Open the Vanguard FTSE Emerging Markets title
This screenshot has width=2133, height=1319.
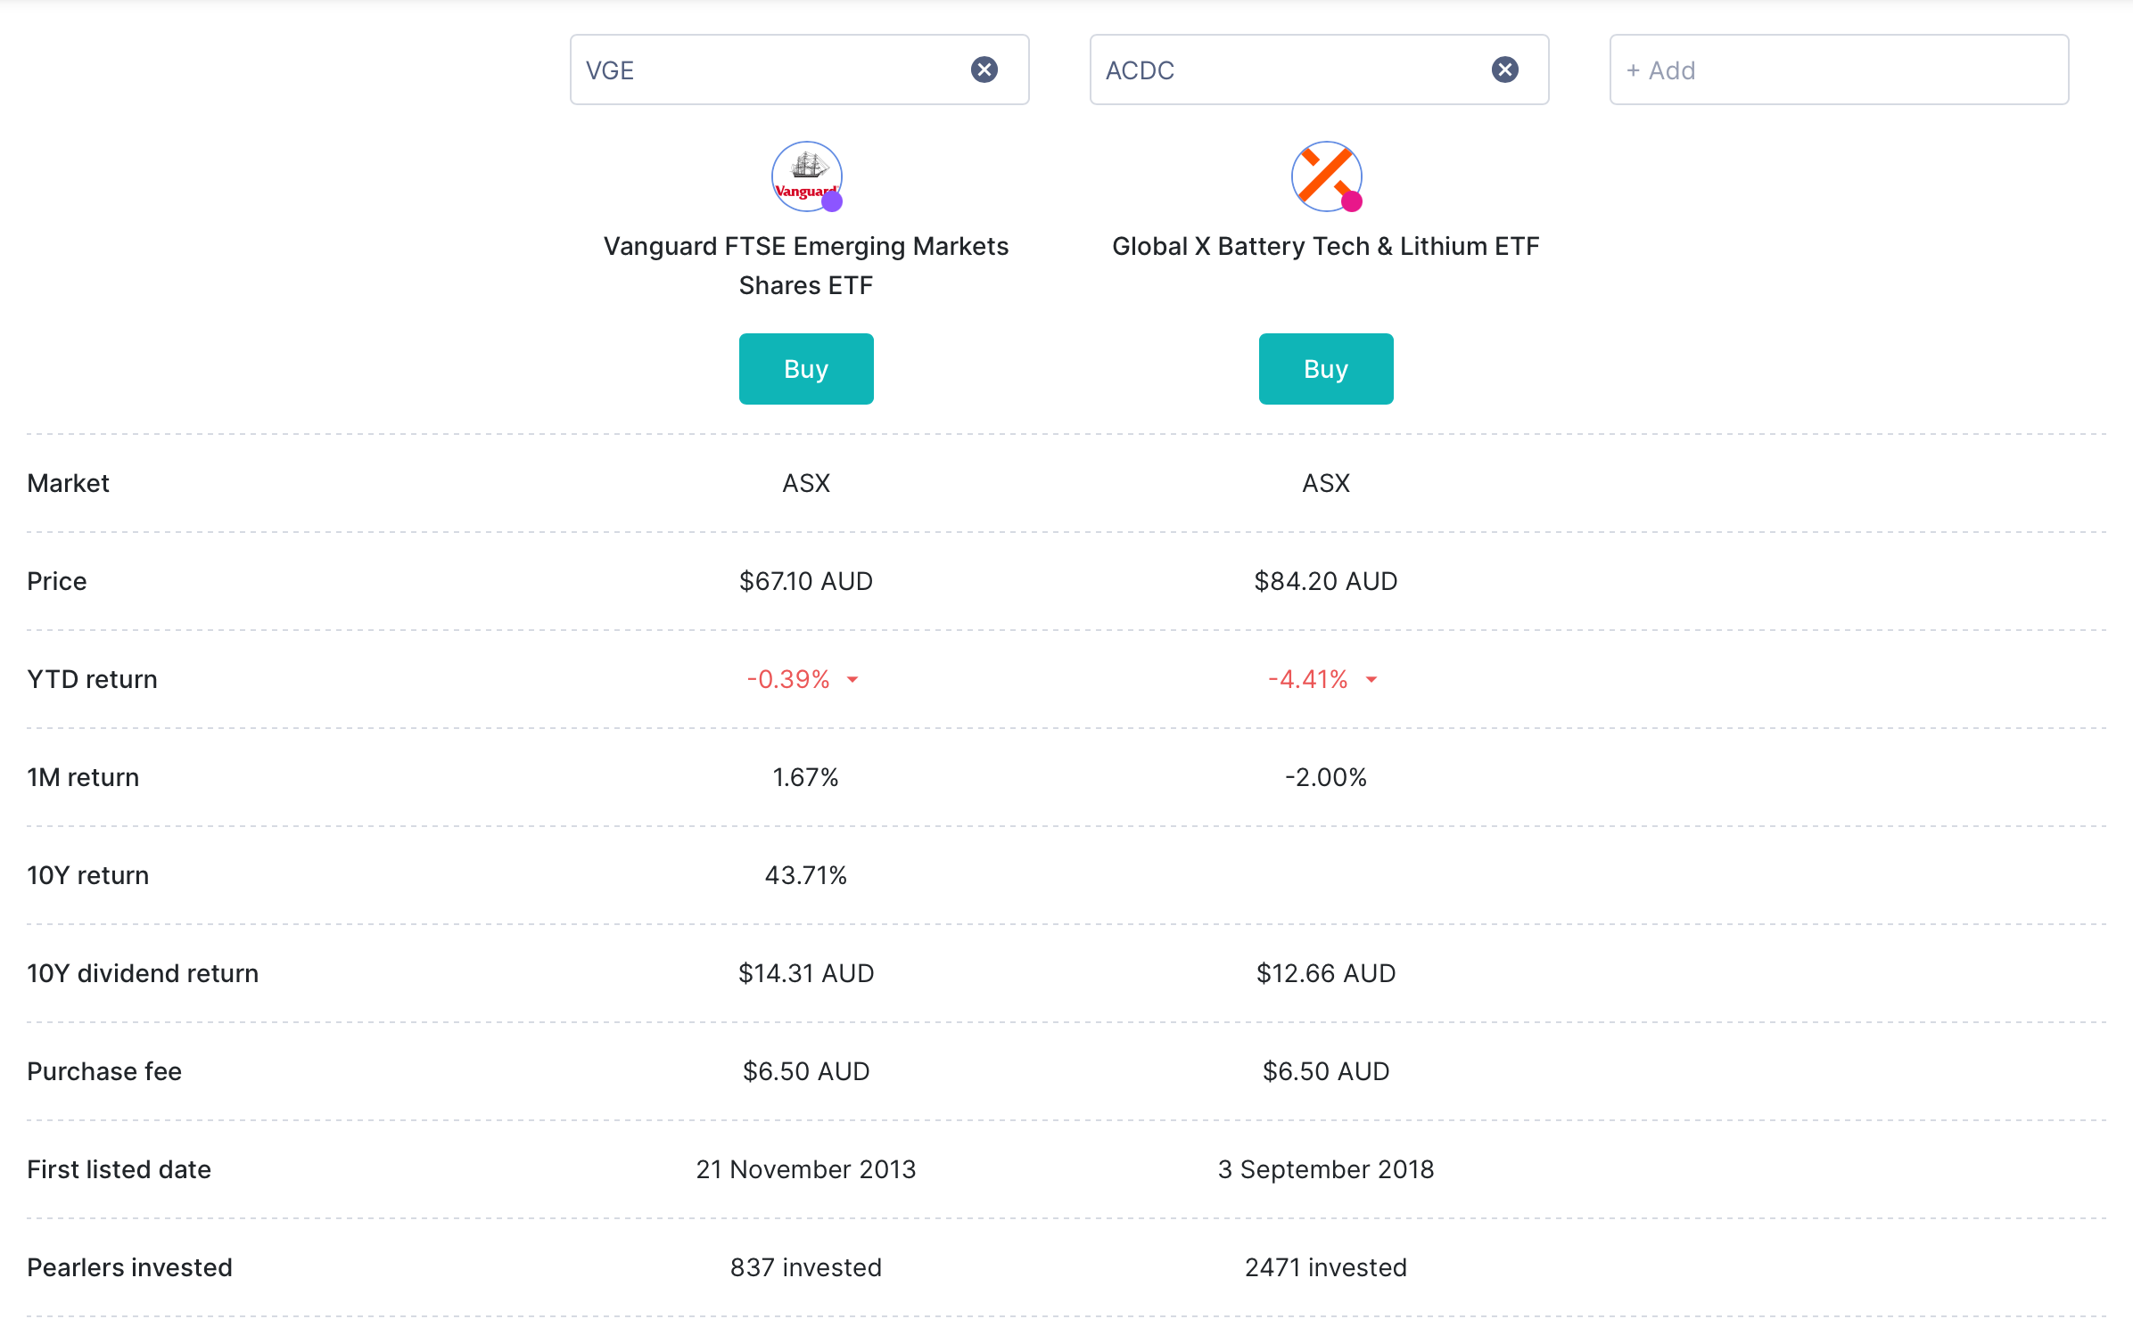click(x=806, y=266)
